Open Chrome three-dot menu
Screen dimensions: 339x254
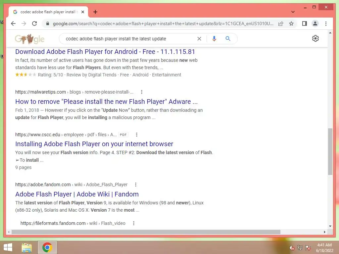pyautogui.click(x=326, y=23)
